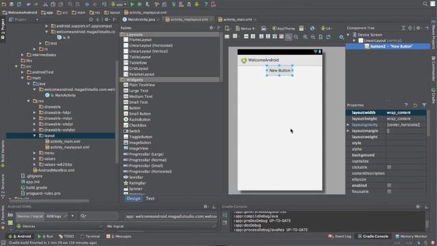
Task: Toggle the enabled property checkbox
Action: [x=389, y=185]
